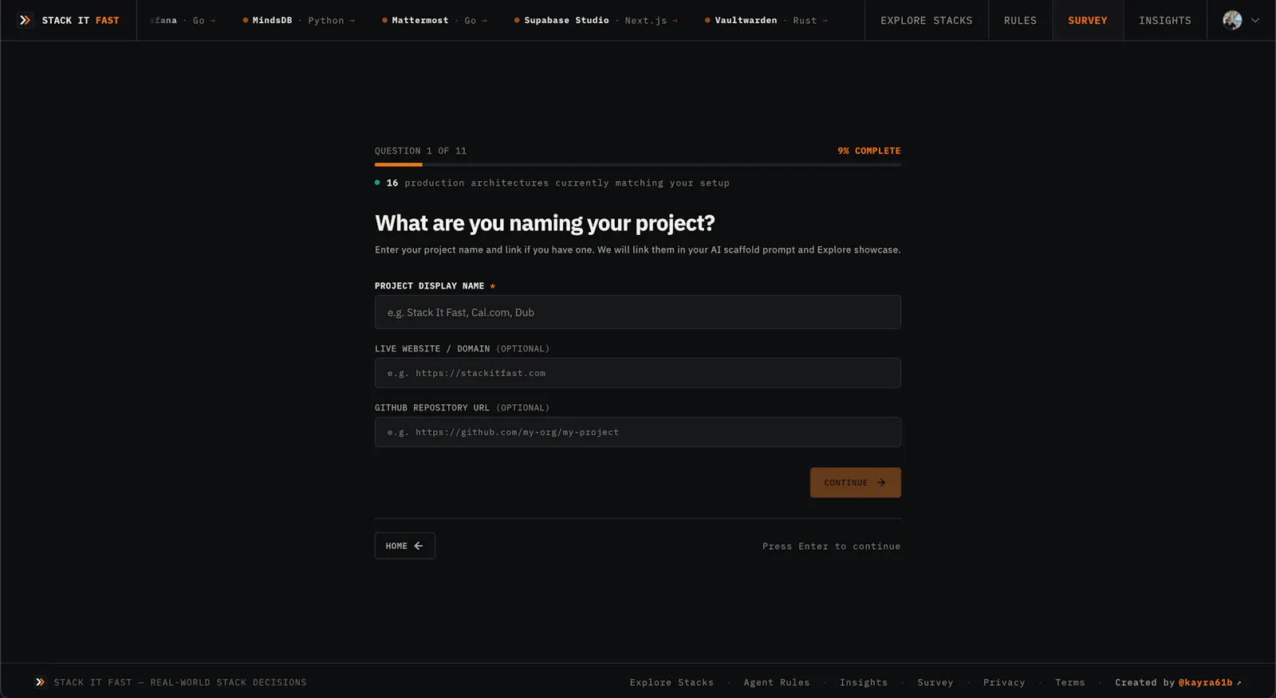Click the green matching-architectures status dot
Screen dimensions: 1276x698
(x=377, y=182)
